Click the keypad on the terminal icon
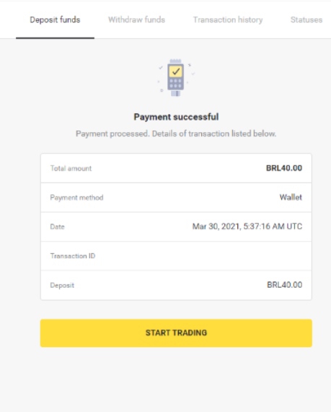Viewport: 331px width, 412px height. 175,84
